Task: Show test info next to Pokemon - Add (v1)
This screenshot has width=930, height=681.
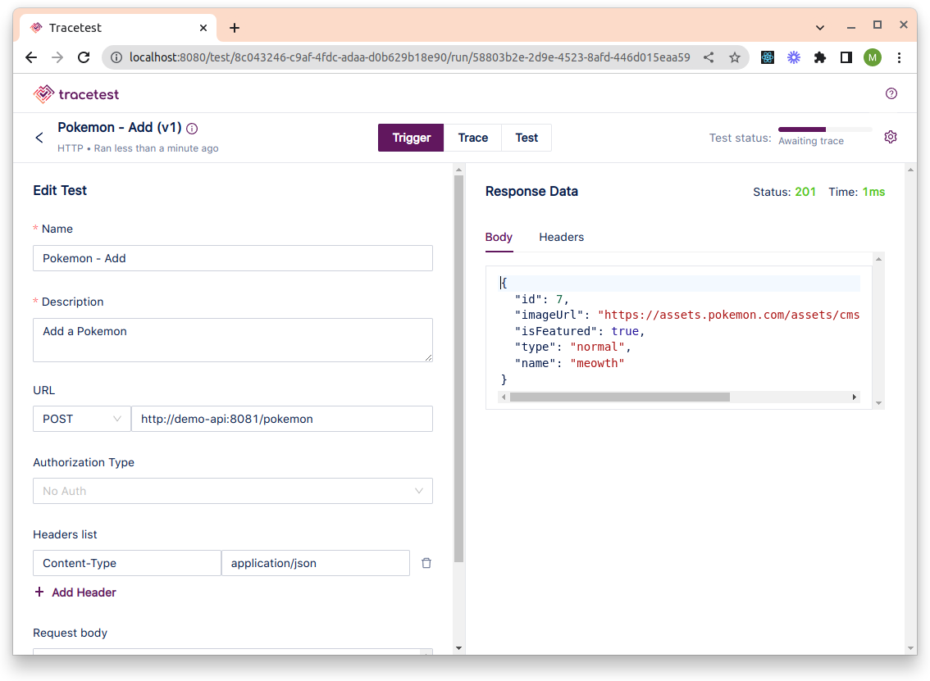Action: [x=192, y=128]
